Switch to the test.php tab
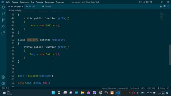 (32, 6)
